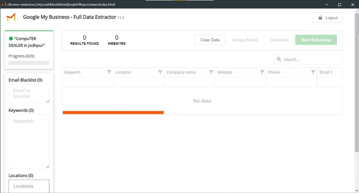359x193 pixels.
Task: Click the lock icon in Logout button
Action: [x=320, y=18]
